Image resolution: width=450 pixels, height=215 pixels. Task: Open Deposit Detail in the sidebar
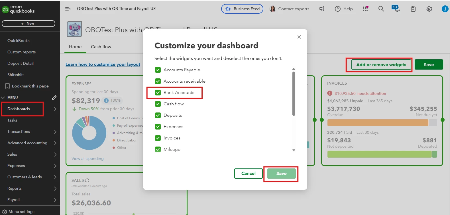click(21, 63)
